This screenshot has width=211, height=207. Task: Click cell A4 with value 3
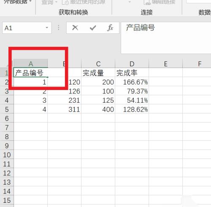[x=31, y=100]
